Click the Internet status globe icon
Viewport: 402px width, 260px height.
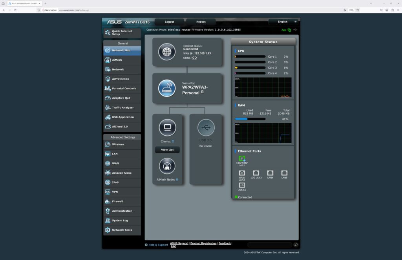pyautogui.click(x=167, y=52)
